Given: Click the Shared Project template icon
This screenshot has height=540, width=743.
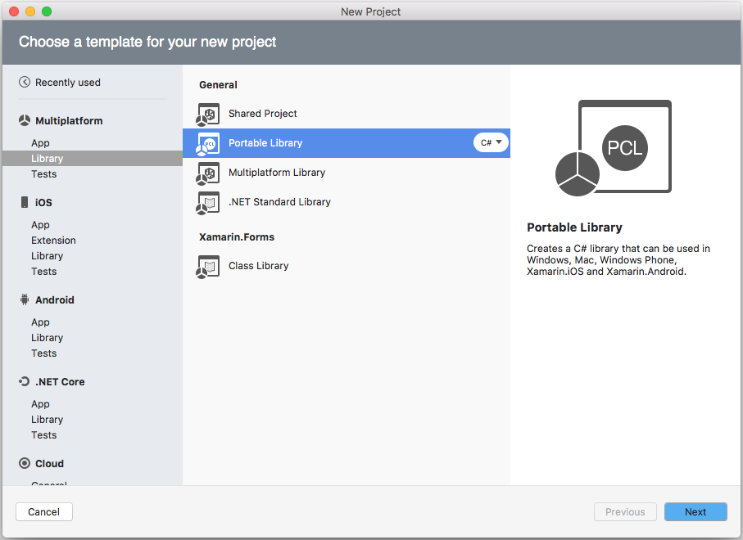Looking at the screenshot, I should [x=207, y=115].
